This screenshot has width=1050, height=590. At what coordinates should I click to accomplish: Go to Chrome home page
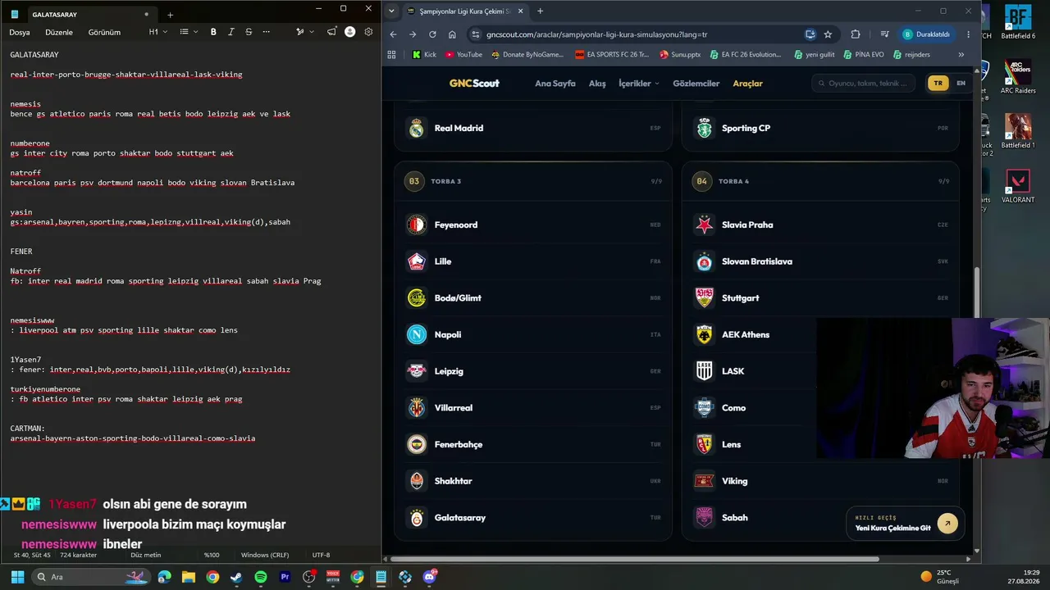click(x=452, y=34)
